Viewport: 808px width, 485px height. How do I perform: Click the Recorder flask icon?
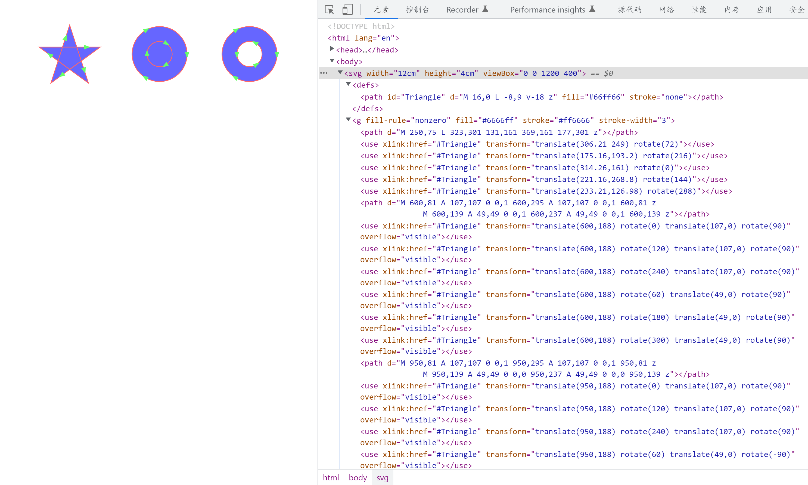click(x=485, y=9)
